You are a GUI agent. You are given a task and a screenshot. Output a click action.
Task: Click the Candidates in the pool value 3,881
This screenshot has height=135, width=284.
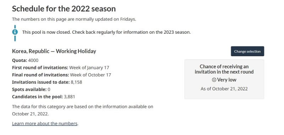click(x=69, y=97)
